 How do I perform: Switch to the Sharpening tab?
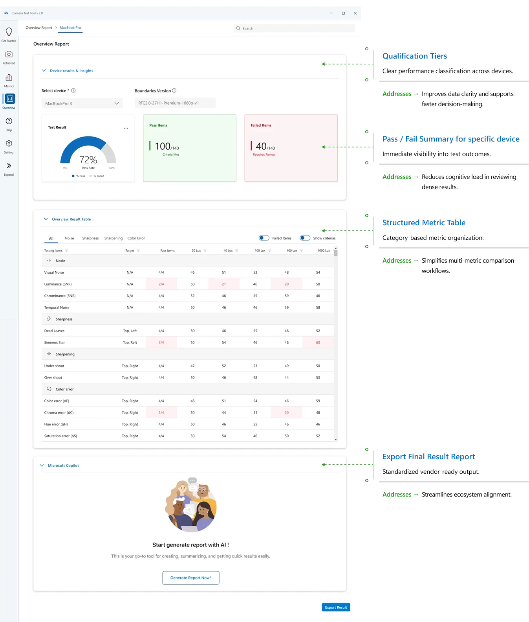[x=113, y=238]
